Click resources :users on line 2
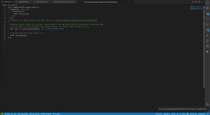Screen dimensions: 210x115 click(18, 9)
